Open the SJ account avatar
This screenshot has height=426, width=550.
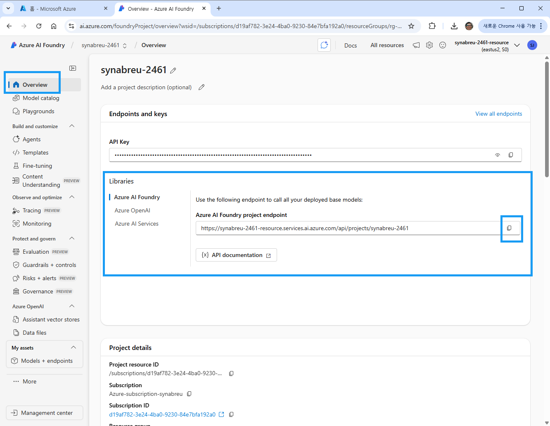point(532,45)
